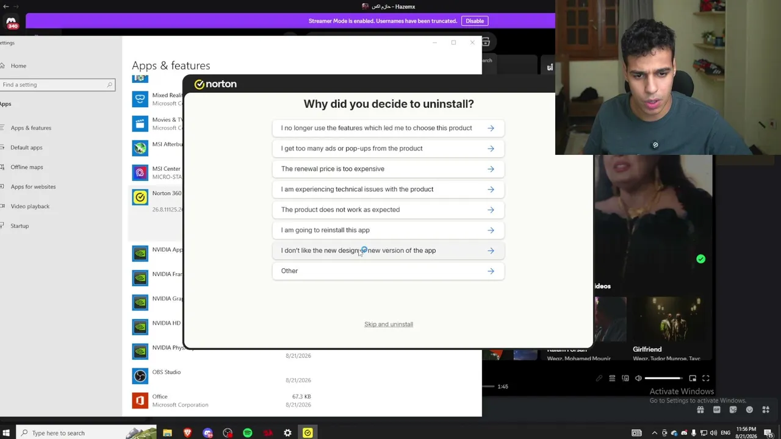Choose 'too many ads or pop-ups' reason

point(388,148)
